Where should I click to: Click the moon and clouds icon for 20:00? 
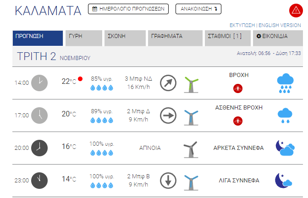(x=285, y=148)
